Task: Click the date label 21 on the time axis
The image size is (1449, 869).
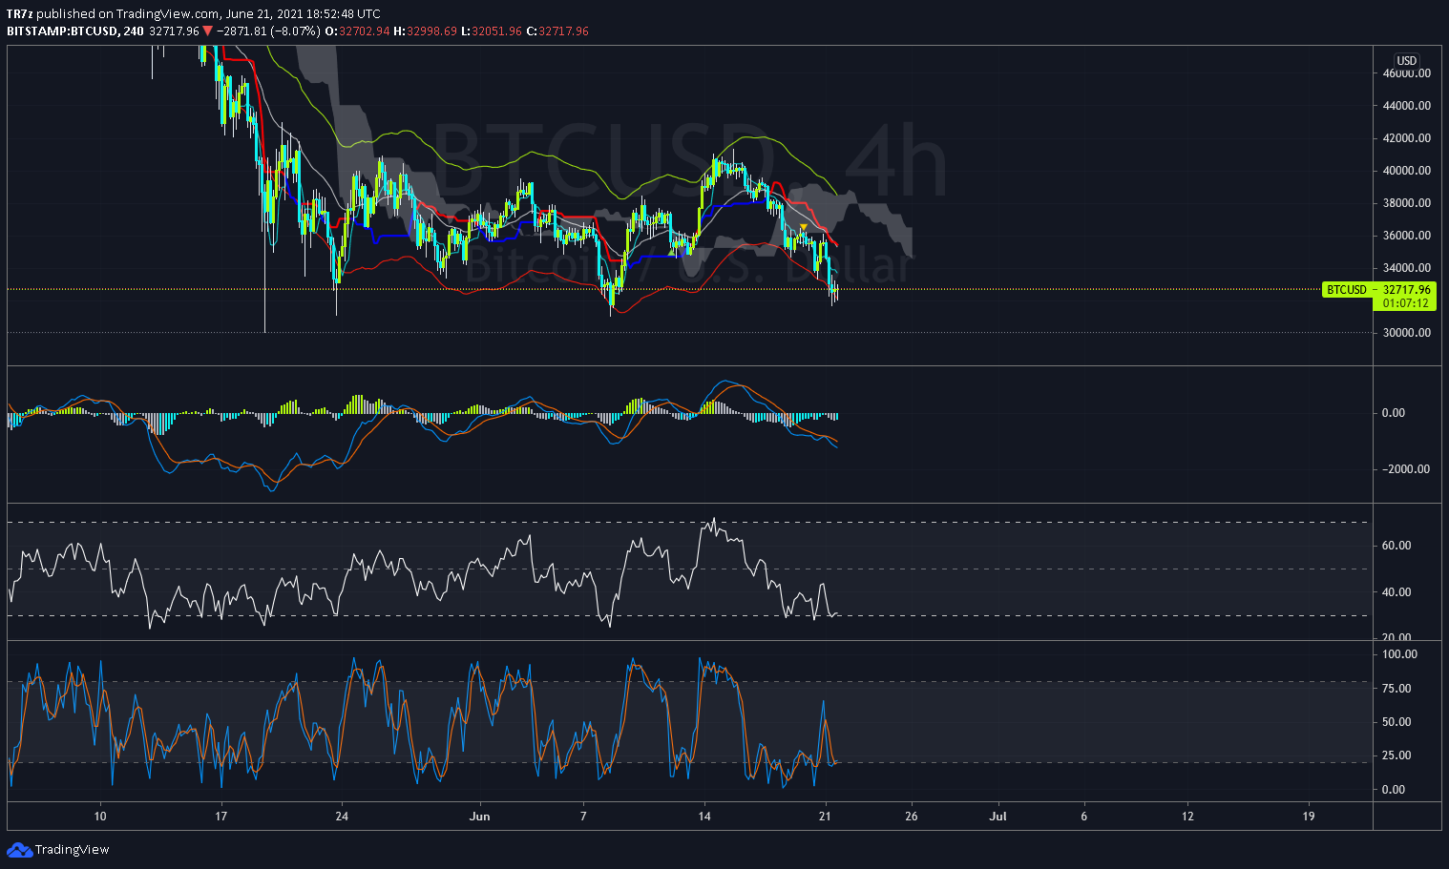Action: (825, 817)
